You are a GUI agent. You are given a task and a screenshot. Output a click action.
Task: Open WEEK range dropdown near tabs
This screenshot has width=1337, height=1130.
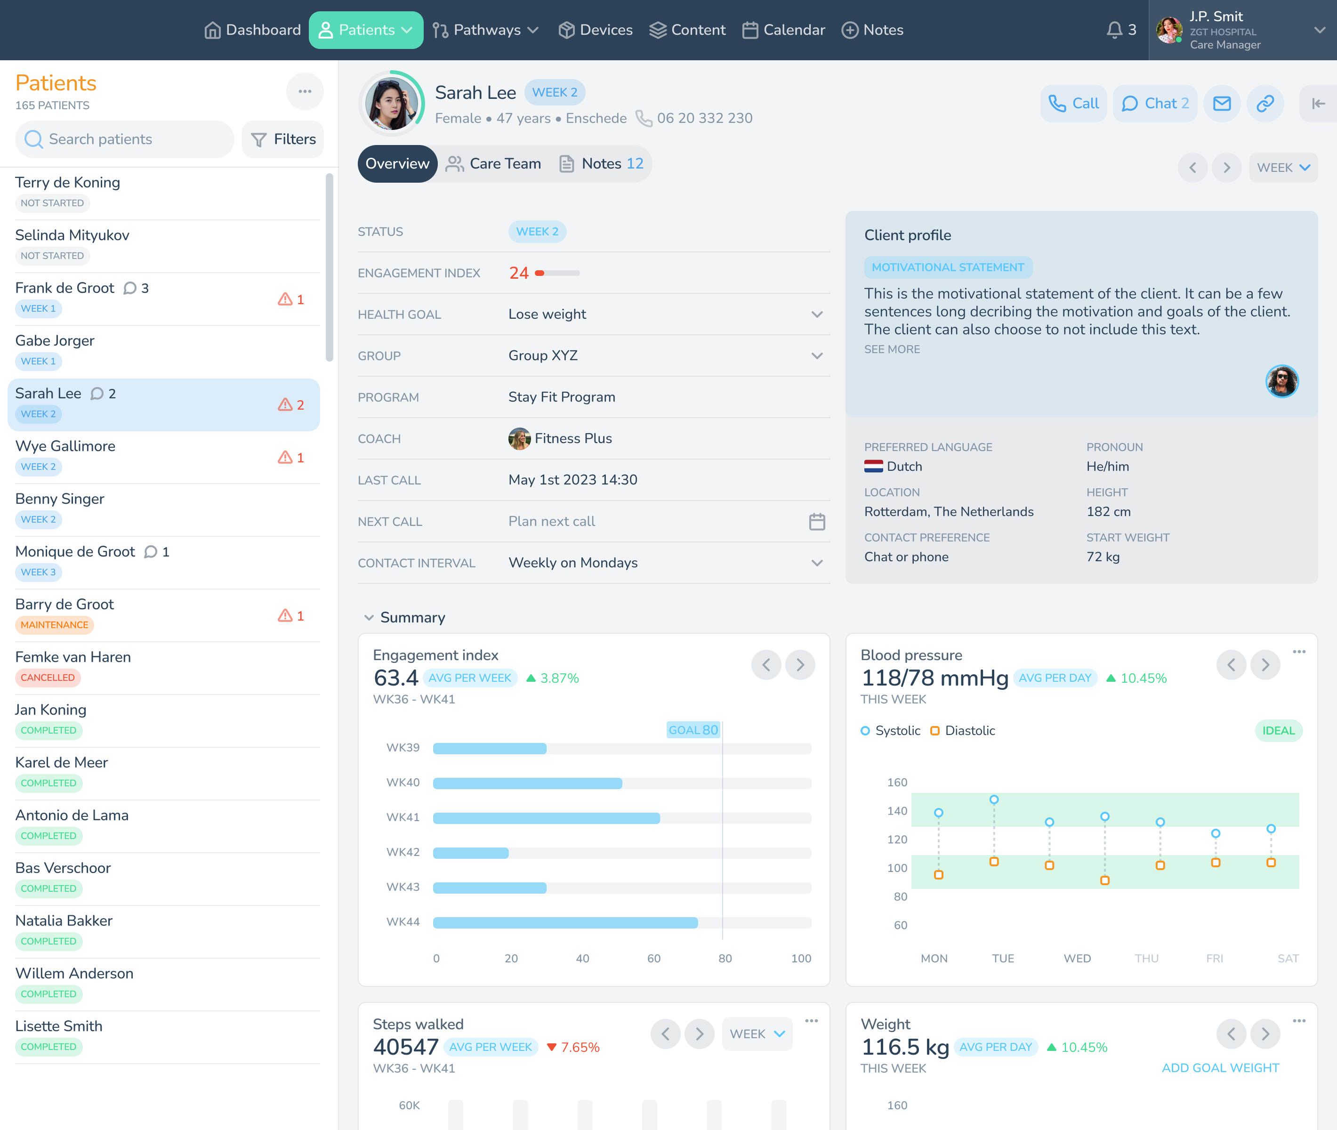[1282, 168]
